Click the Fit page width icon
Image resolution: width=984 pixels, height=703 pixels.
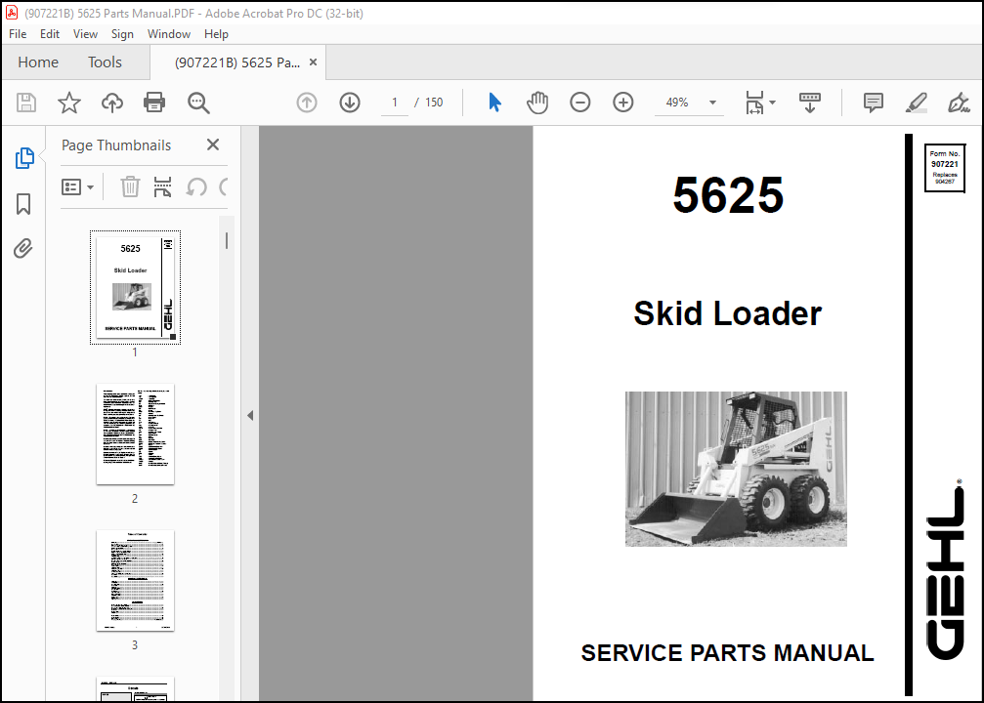tap(754, 103)
